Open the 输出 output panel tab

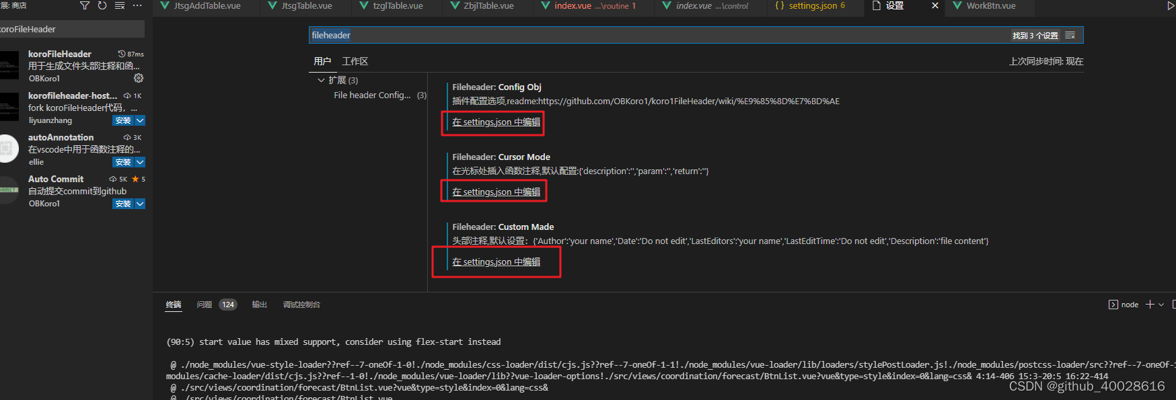(259, 305)
